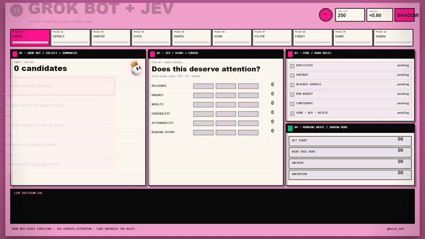Tick the CONFIDENCE rule checkbox

(292, 104)
